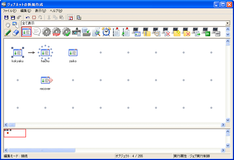This screenshot has width=234, height=160.
Task: Click the Paste clipboard icon
Action: 62,17
